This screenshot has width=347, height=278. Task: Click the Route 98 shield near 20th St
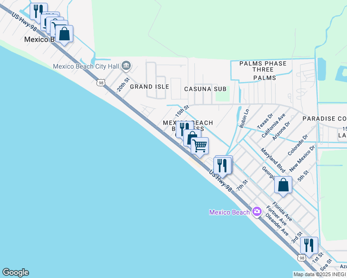pyautogui.click(x=101, y=82)
